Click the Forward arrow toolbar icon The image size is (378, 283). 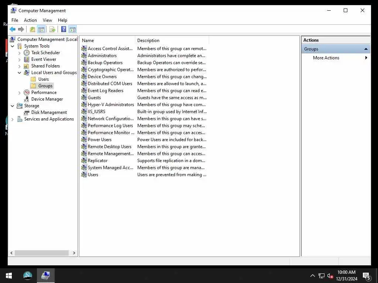[21, 29]
